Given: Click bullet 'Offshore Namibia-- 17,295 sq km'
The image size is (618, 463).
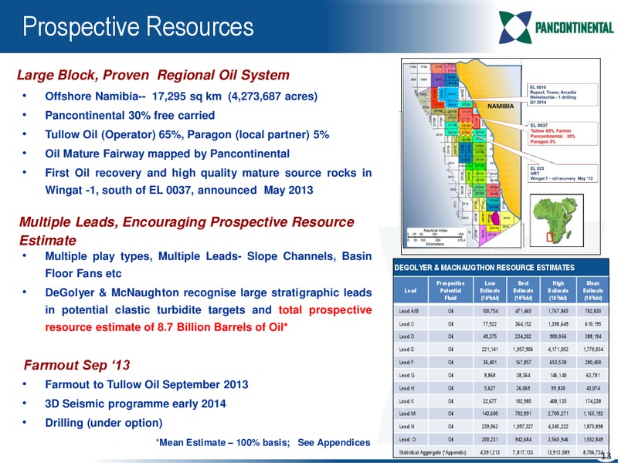Looking at the screenshot, I should click(x=182, y=96).
